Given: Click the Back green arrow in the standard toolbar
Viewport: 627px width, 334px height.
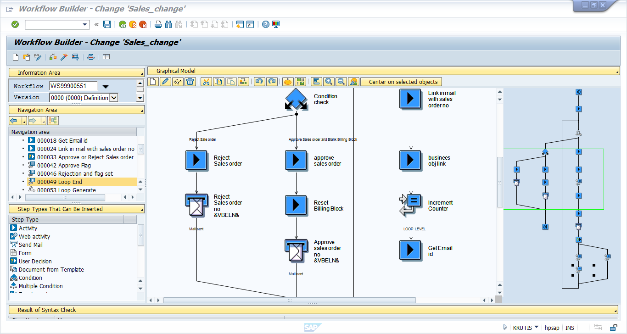Looking at the screenshot, I should coord(123,24).
